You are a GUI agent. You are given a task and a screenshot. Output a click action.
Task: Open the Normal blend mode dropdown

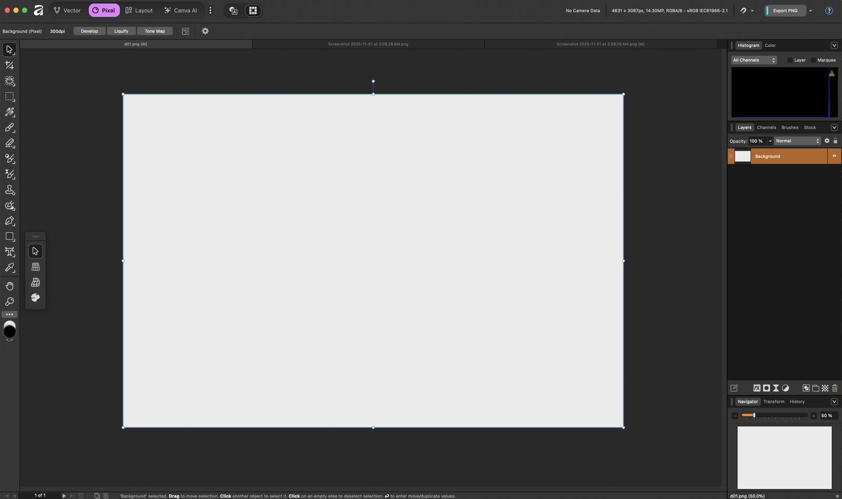click(797, 141)
